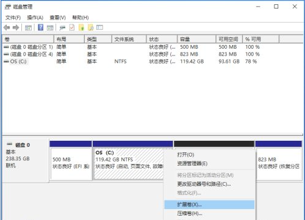Minimize the Disk Management window
Screen dimensions: 305x220
(x=258, y=7)
